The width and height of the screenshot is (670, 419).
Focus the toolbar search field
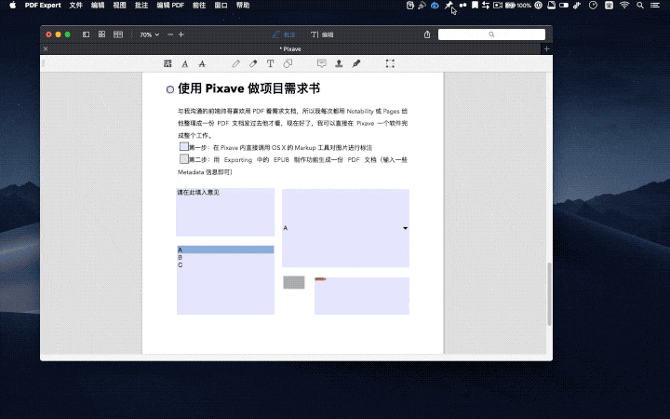[x=491, y=34]
